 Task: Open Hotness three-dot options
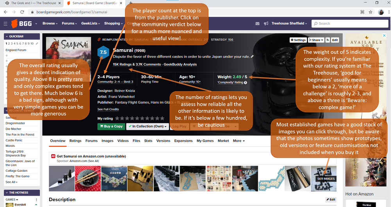[36, 200]
